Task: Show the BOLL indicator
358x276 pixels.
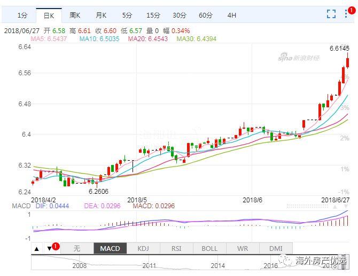Action: click(x=209, y=248)
